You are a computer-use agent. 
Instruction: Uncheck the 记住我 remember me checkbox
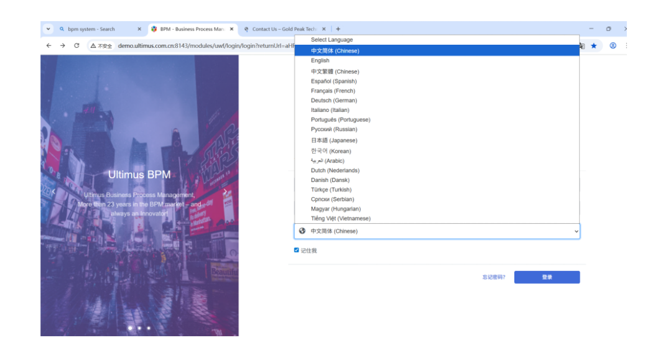point(297,250)
